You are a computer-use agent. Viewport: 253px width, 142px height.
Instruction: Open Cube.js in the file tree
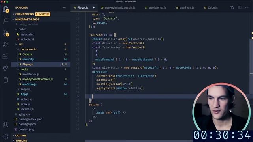click(27, 54)
